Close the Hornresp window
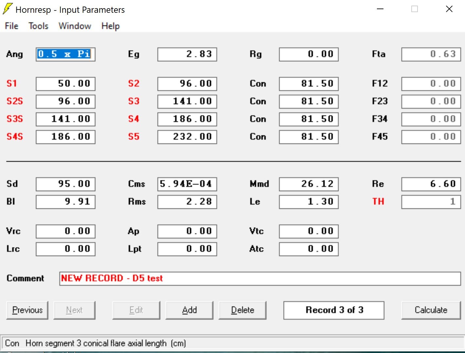Image resolution: width=465 pixels, height=353 pixels. (449, 9)
